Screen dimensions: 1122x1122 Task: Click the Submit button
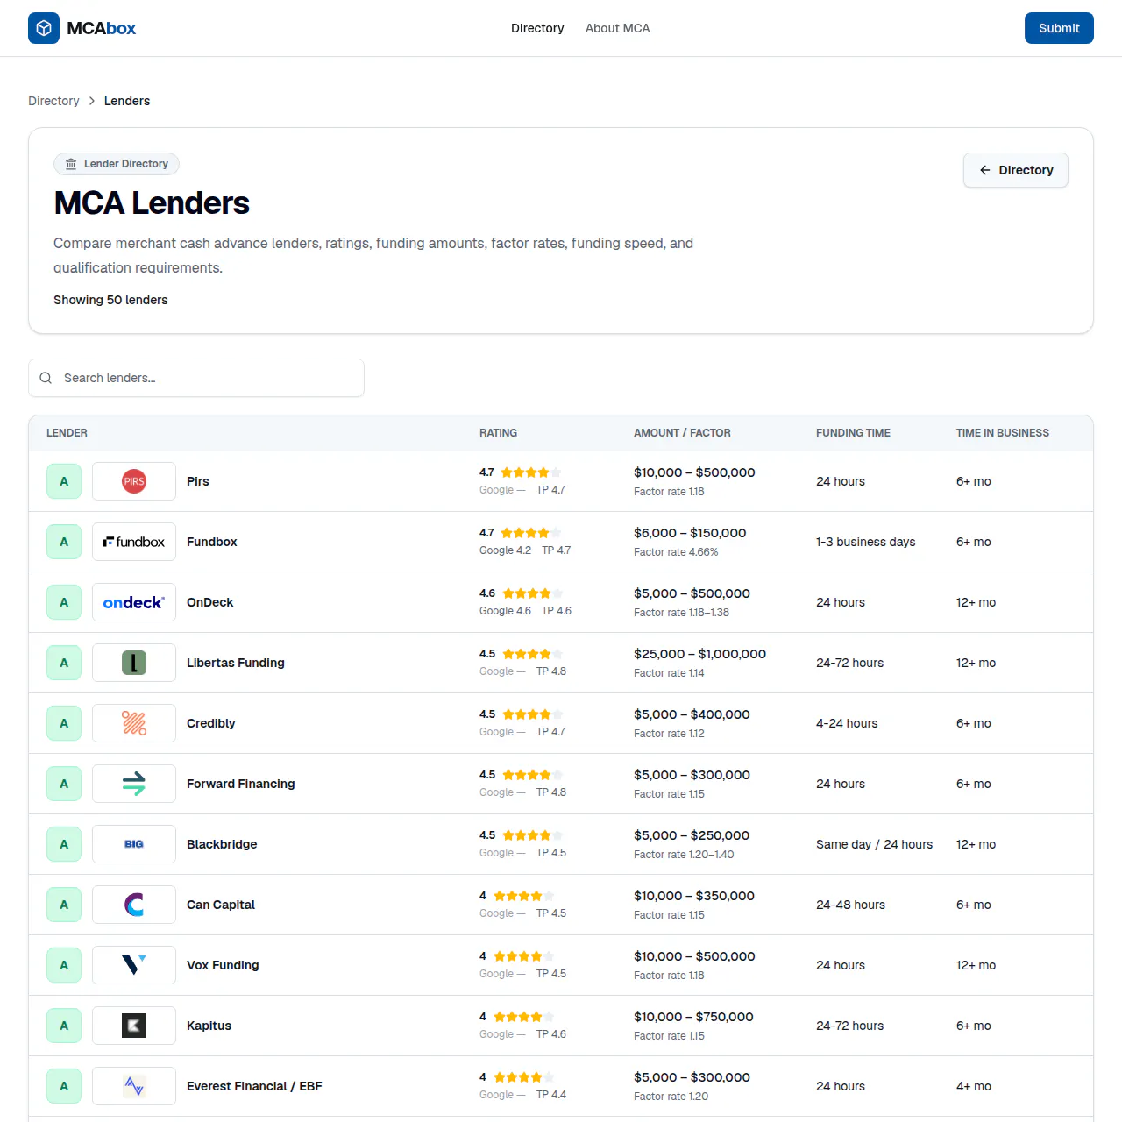click(1059, 28)
